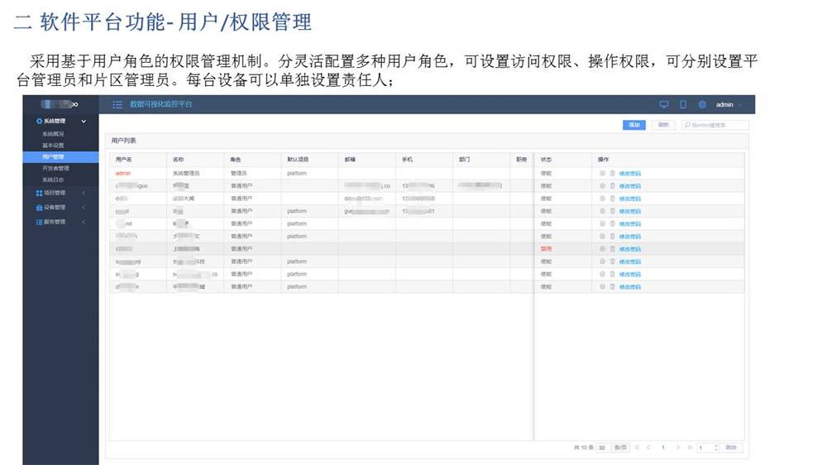Open 系统概况 in sidebar
The image size is (827, 465).
(x=53, y=134)
